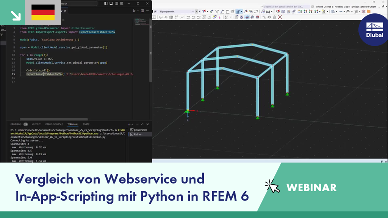The height and width of the screenshot is (218, 388).
Task: Toggle the Y-axis view icon in RFEM toolbar
Action: [305, 11]
